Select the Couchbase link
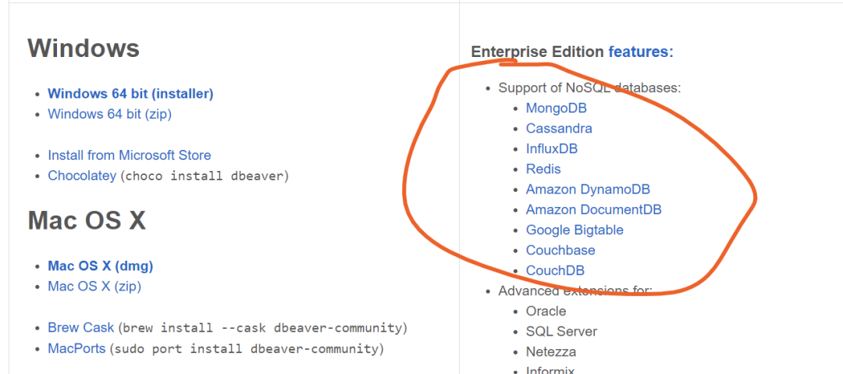Screen dimensions: 843x374 coord(560,250)
